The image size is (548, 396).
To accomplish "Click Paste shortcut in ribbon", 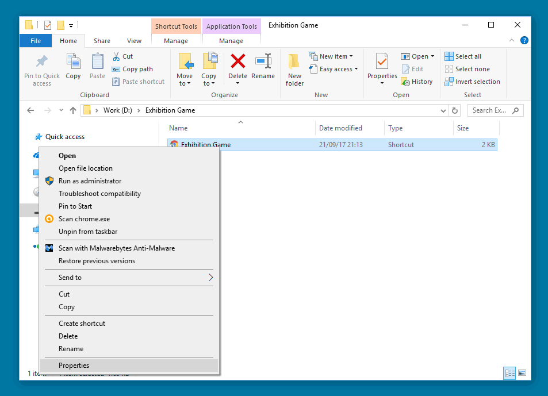I will [139, 82].
